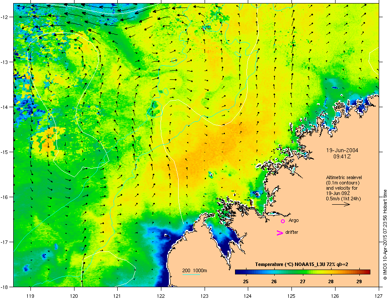Click the longitude label 122
This screenshot has height=300, width=388.
point(161,296)
